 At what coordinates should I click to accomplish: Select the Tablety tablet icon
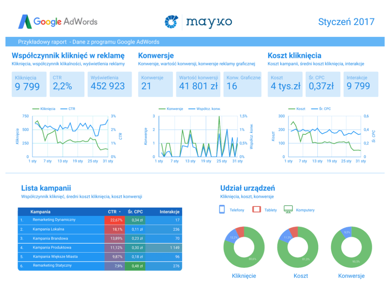[x=256, y=210]
